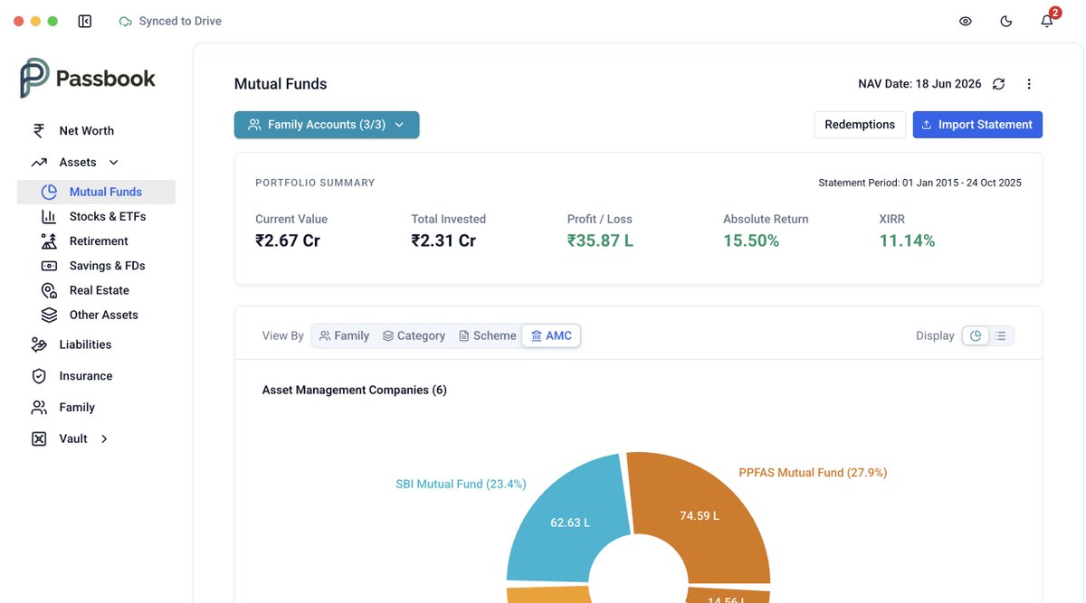Click the PPFAS Mutual Fund orange pie slice
Screen dimensions: 1086x603
tap(699, 515)
